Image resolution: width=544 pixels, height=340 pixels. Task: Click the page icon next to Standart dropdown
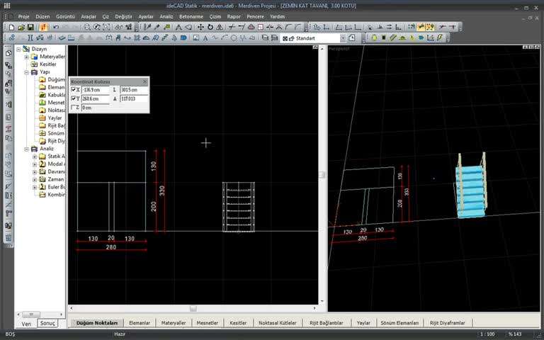(352, 38)
